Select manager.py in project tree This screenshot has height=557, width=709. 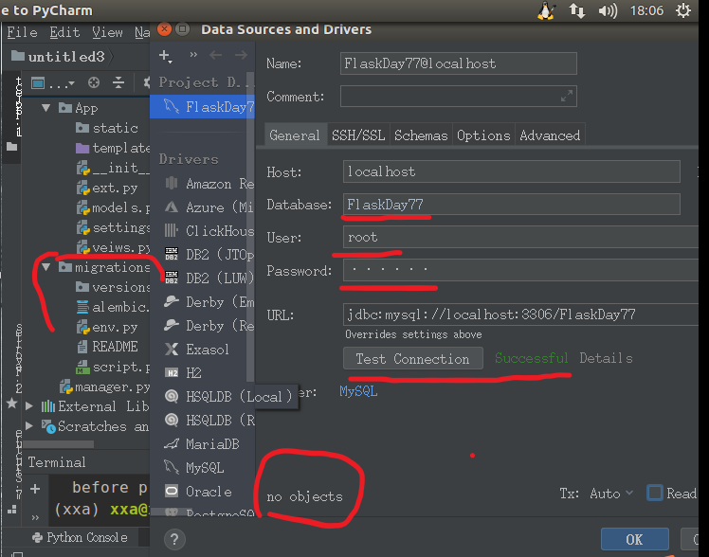point(105,387)
